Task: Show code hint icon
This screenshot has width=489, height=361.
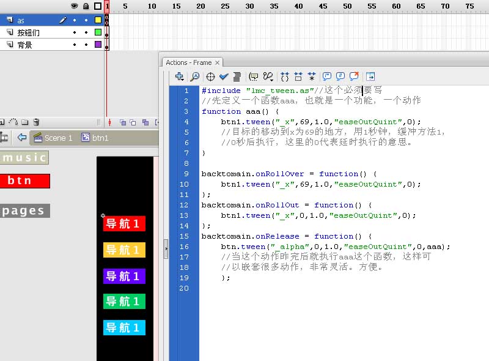Action: click(x=254, y=76)
